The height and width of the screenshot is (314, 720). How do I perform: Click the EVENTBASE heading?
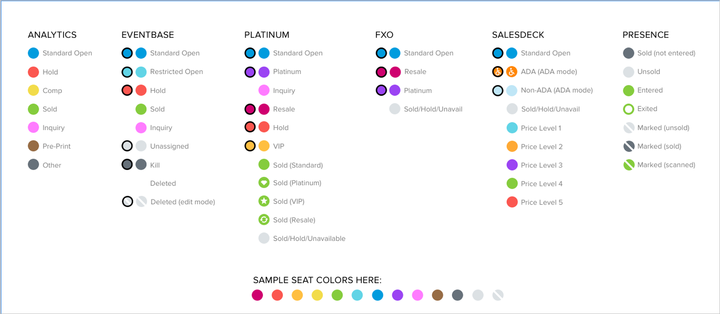pos(148,35)
